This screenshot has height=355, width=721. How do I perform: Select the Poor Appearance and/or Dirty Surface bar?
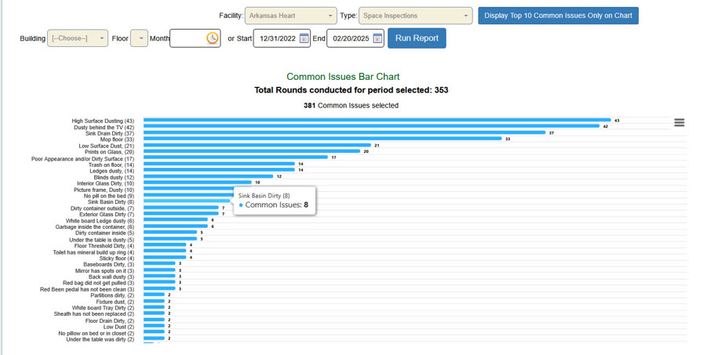tap(235, 158)
